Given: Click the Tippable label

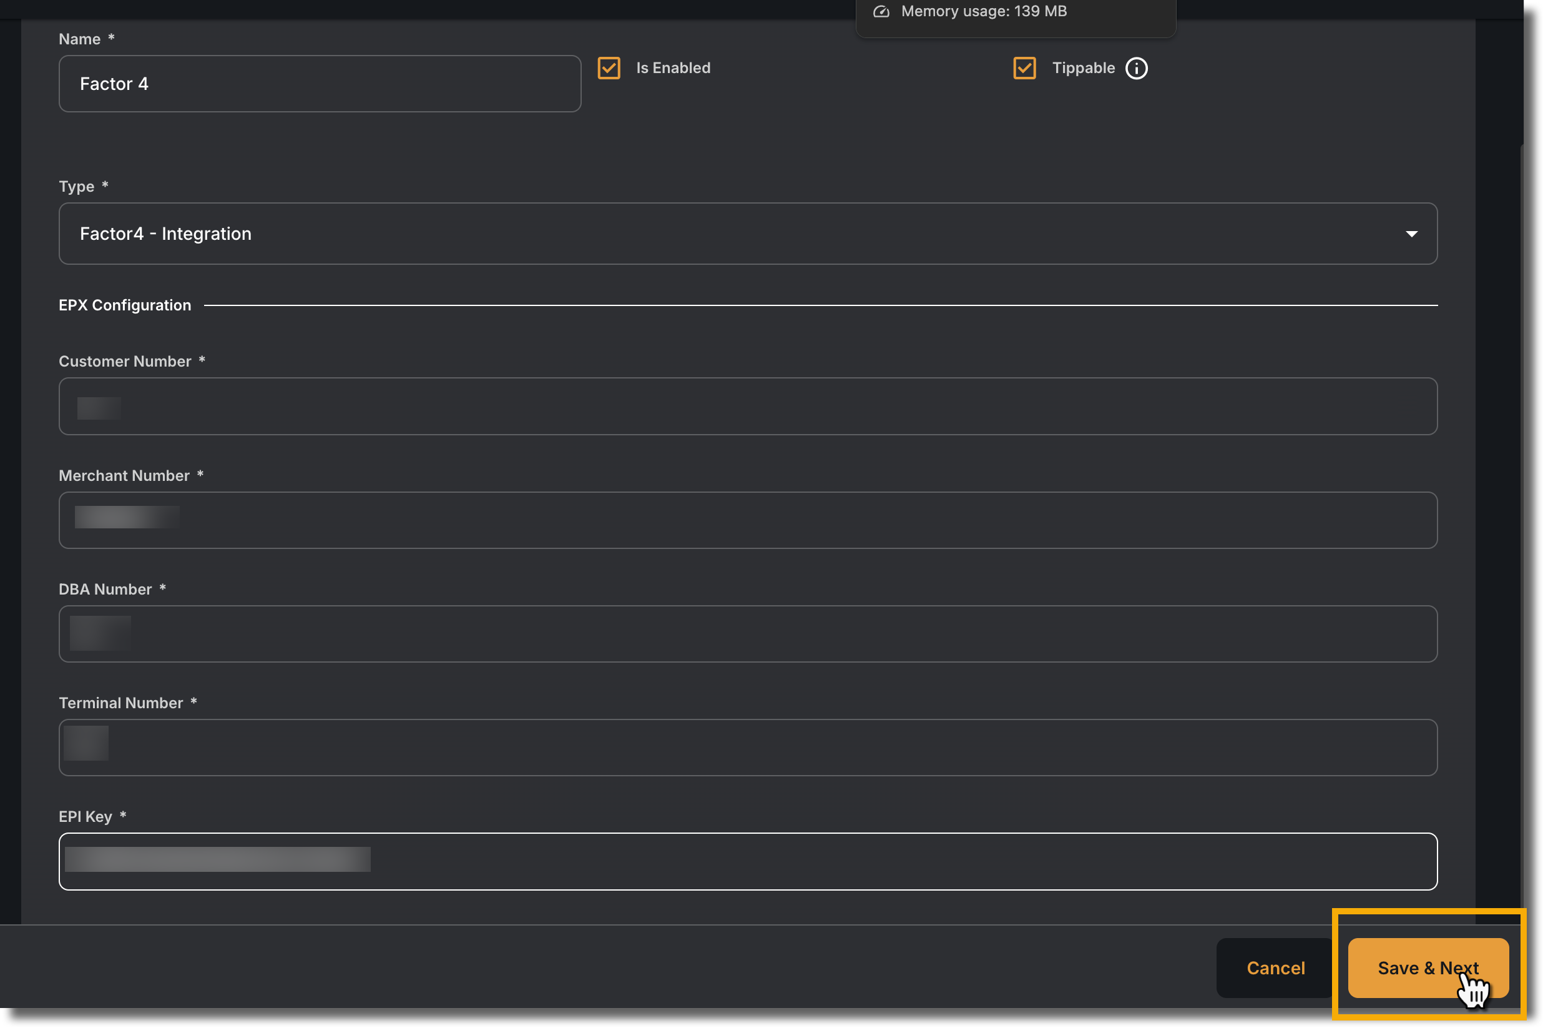Looking at the screenshot, I should tap(1083, 68).
